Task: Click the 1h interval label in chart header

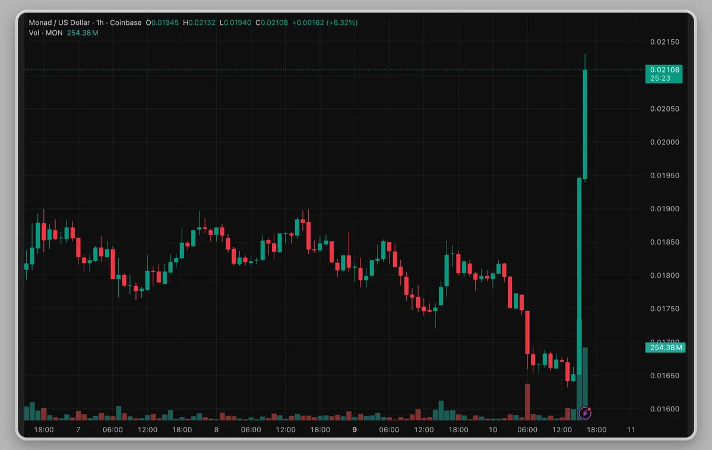Action: tap(100, 23)
